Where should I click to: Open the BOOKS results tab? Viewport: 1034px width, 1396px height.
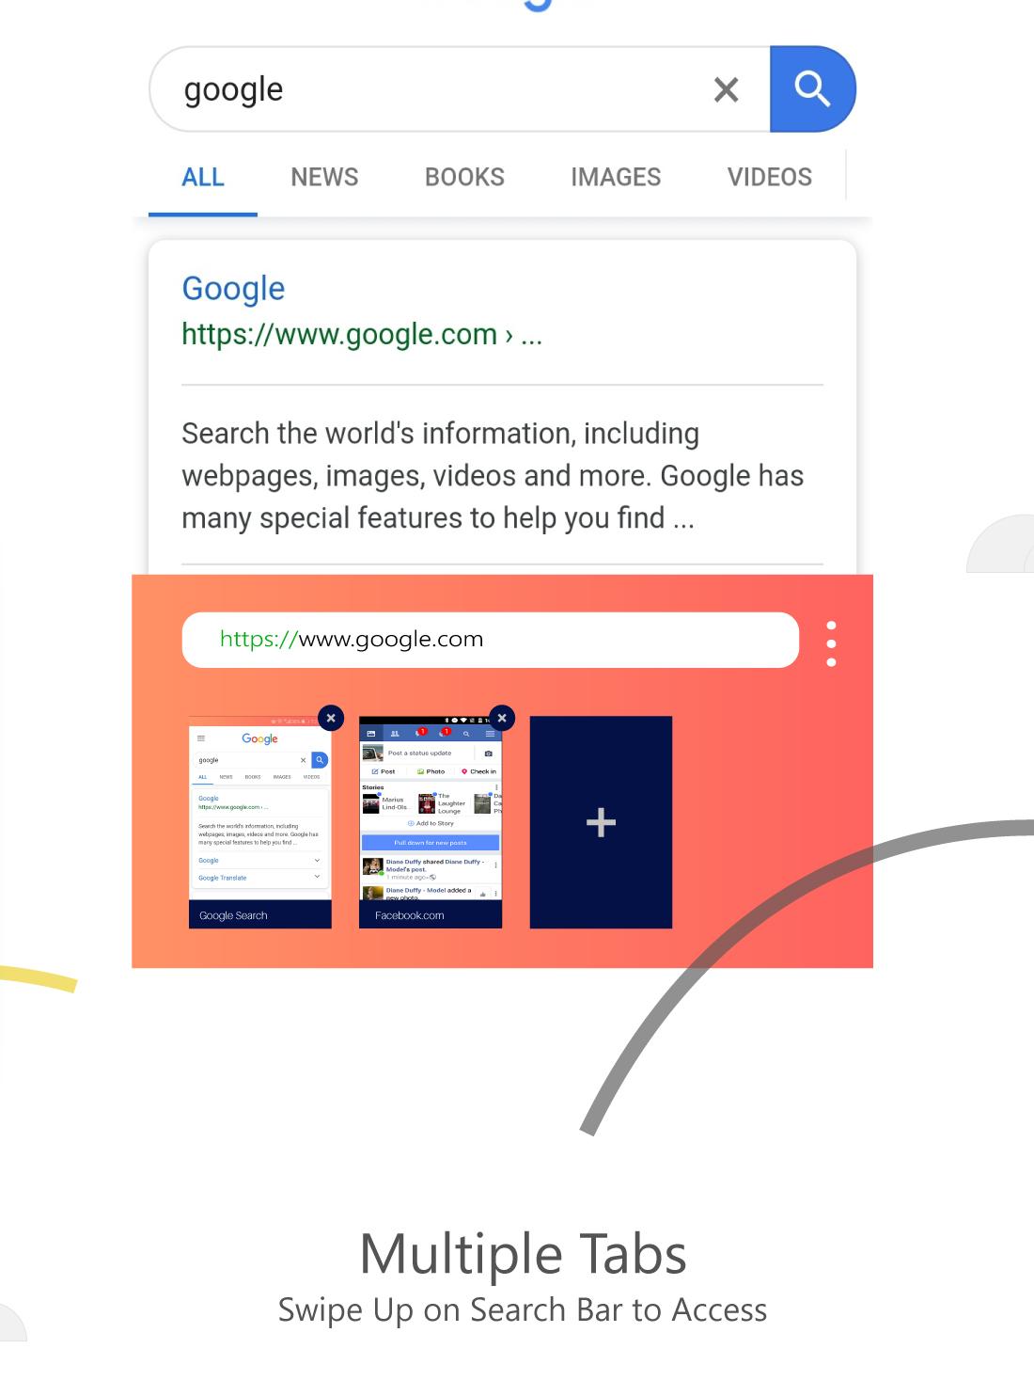pyautogui.click(x=464, y=178)
